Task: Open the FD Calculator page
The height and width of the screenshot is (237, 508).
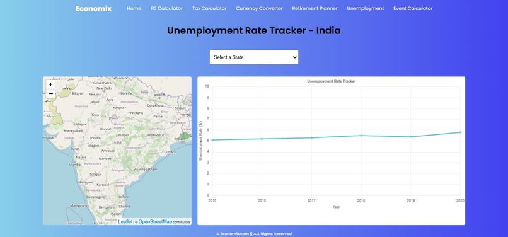Action: 166,8
